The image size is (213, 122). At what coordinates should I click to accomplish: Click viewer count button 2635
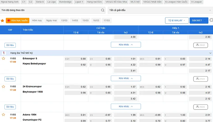[x=201, y=107]
